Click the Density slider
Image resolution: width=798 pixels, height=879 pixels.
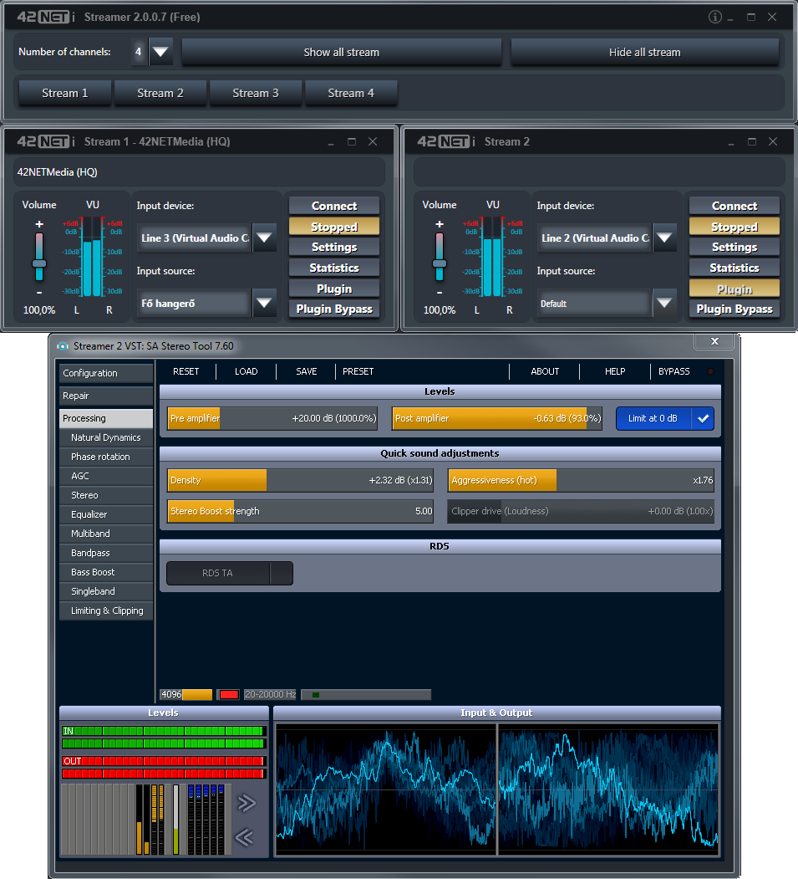[x=301, y=480]
